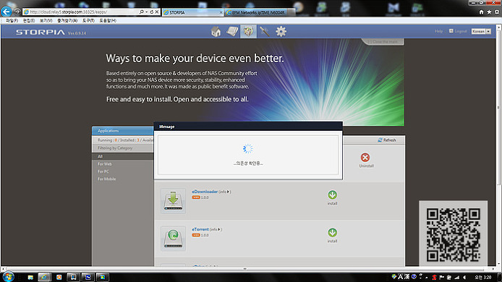Open the Korean language dropdown
502x282 pixels.
pyautogui.click(x=481, y=31)
